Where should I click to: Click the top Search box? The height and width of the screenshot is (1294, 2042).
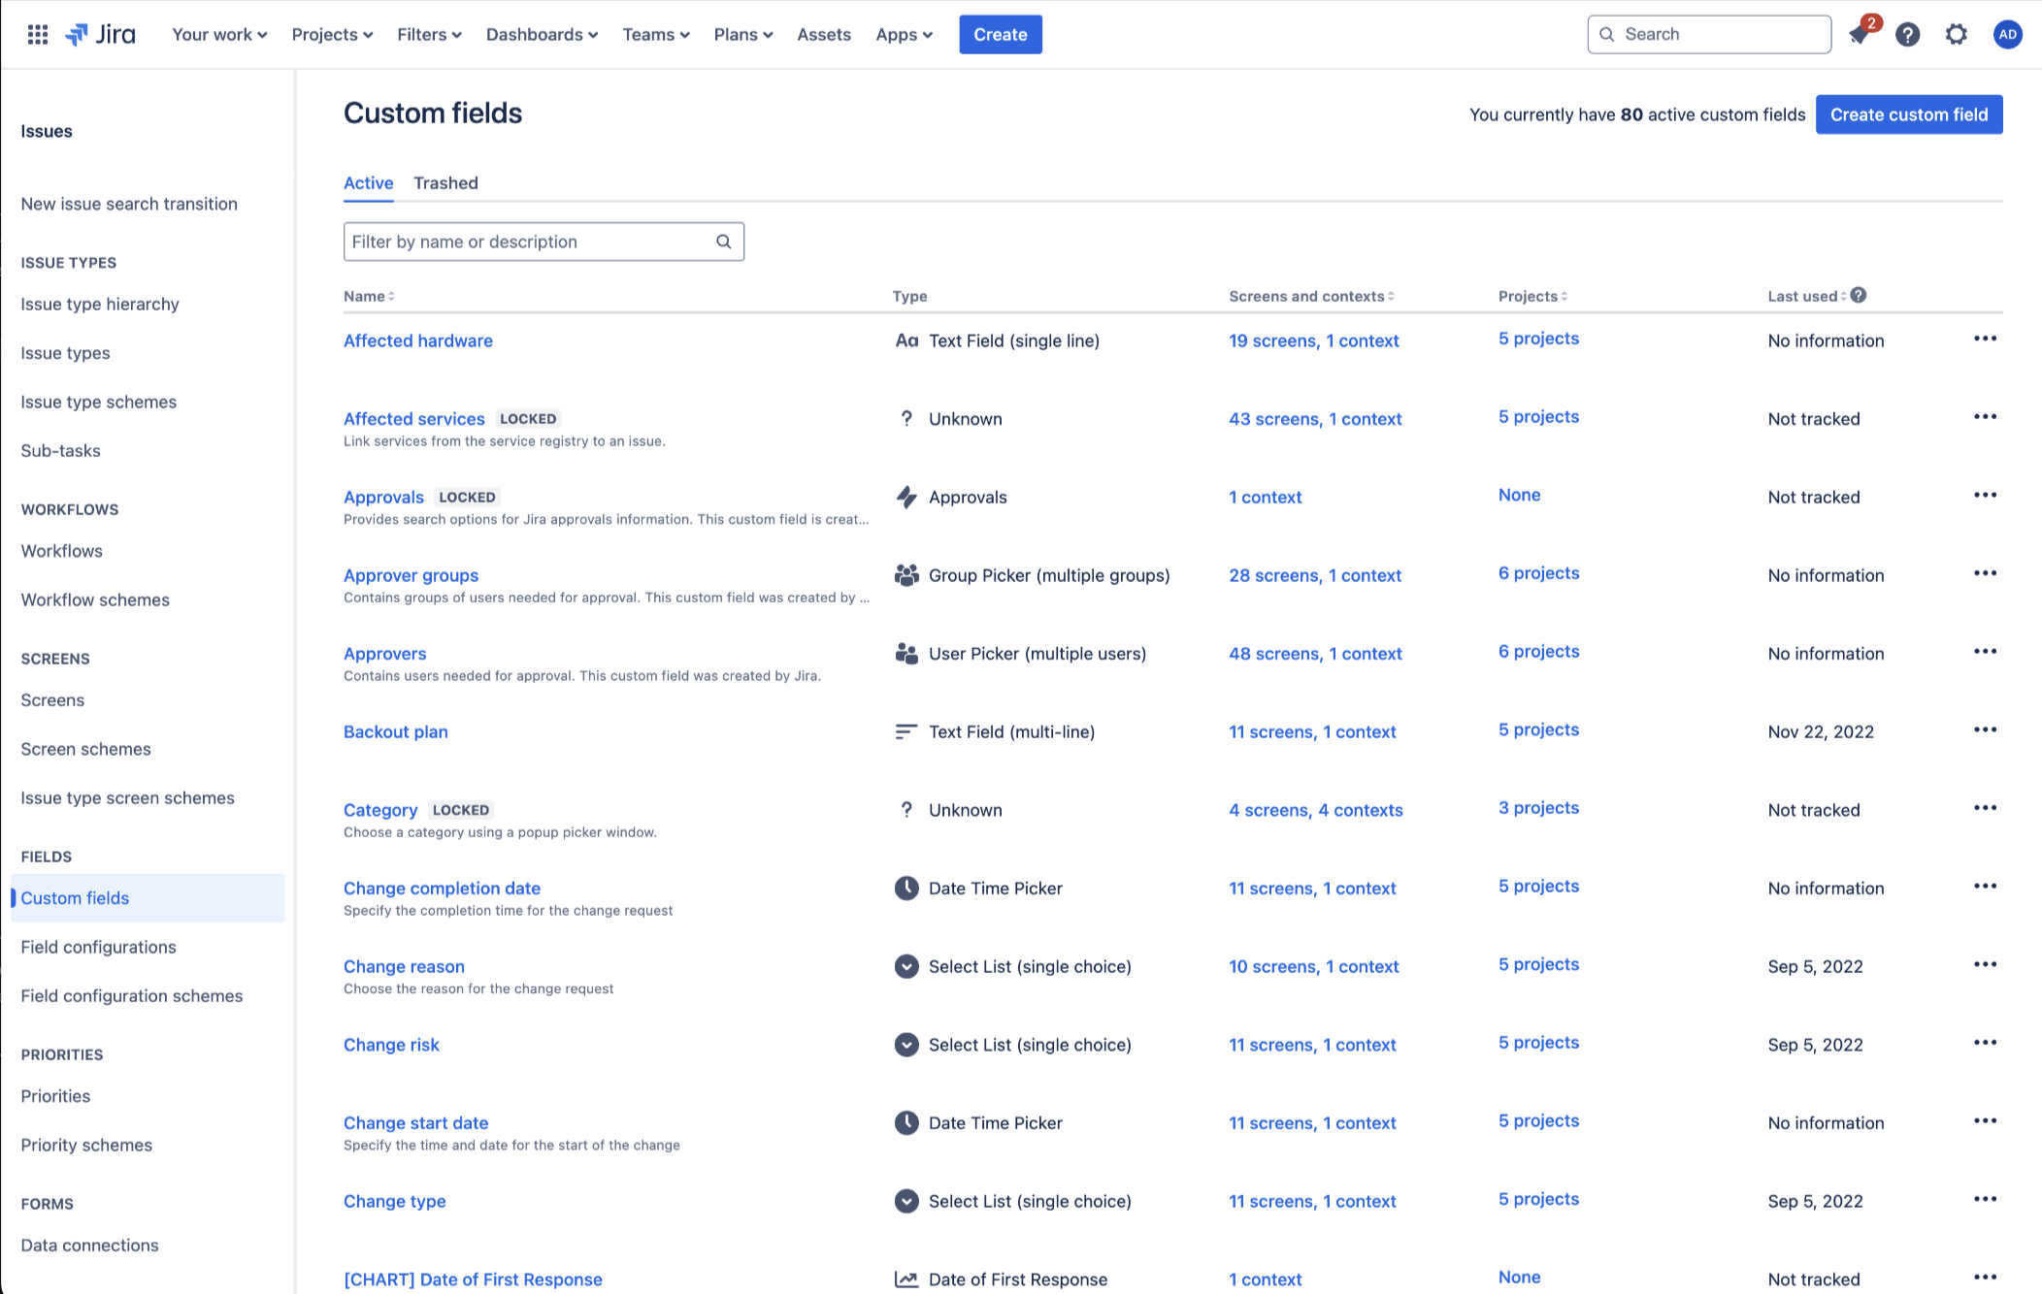pyautogui.click(x=1710, y=35)
